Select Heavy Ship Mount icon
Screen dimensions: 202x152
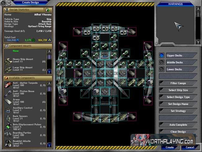[8, 61]
